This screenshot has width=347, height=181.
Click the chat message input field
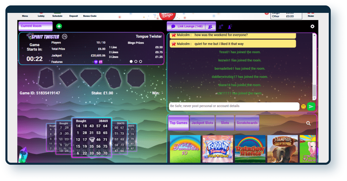[x=234, y=106]
